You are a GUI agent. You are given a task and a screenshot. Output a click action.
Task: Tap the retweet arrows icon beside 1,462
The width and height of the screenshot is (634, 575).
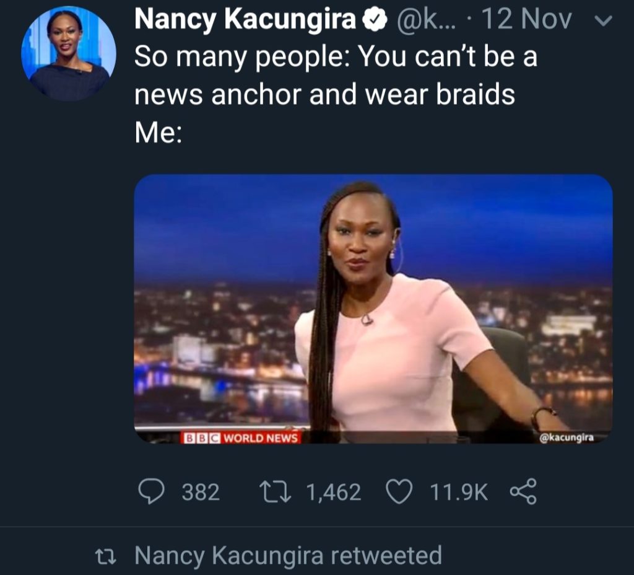point(275,491)
